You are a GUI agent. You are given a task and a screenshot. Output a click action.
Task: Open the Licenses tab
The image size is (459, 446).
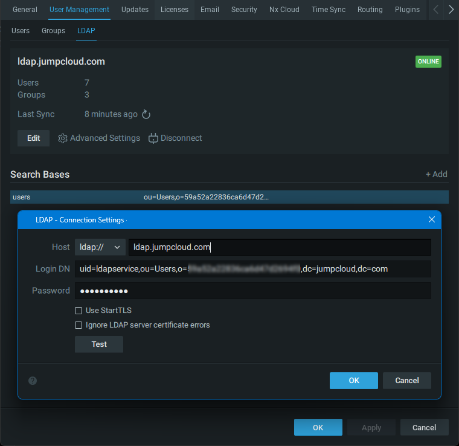(175, 10)
